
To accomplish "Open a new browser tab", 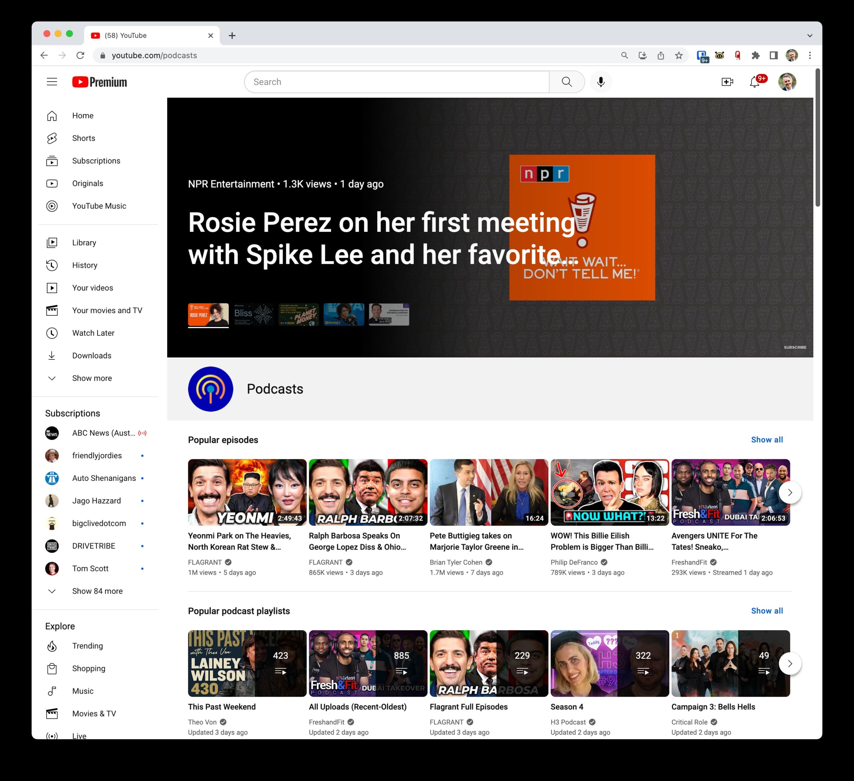I will [x=232, y=36].
